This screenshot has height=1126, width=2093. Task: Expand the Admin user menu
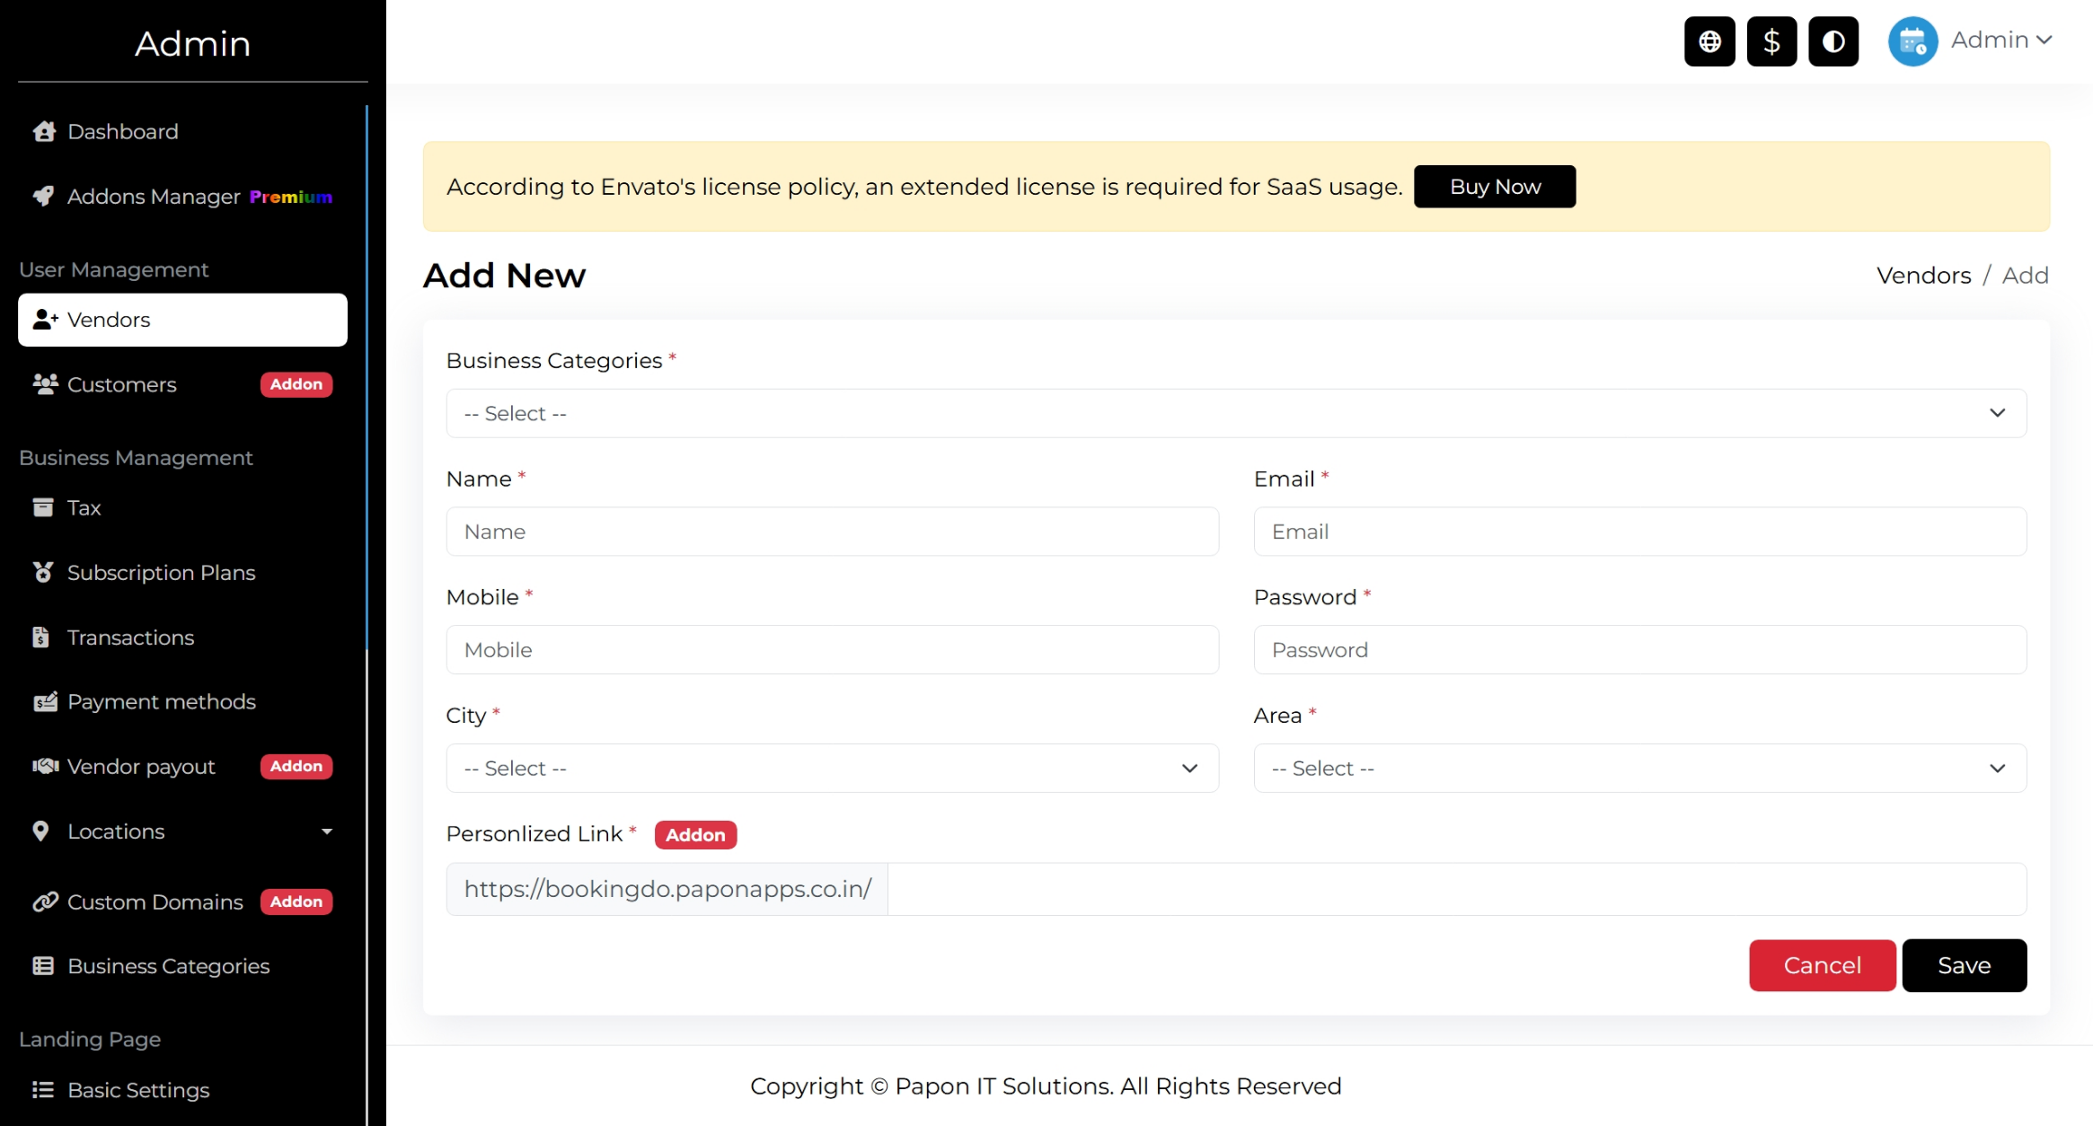[x=2002, y=40]
